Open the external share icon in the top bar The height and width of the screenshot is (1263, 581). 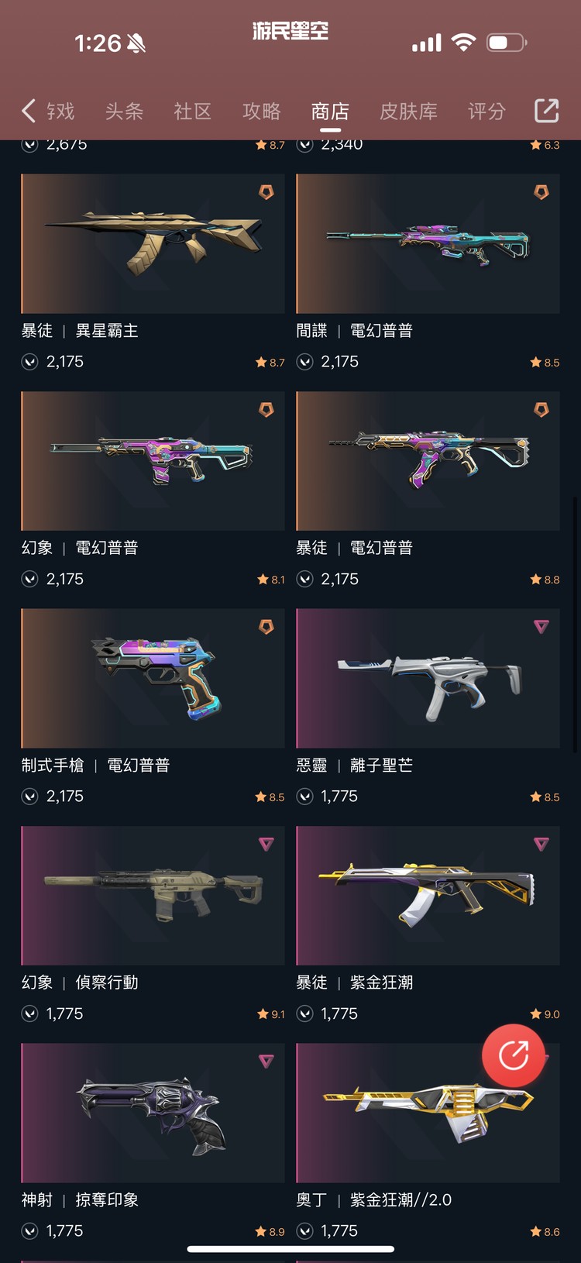point(547,111)
